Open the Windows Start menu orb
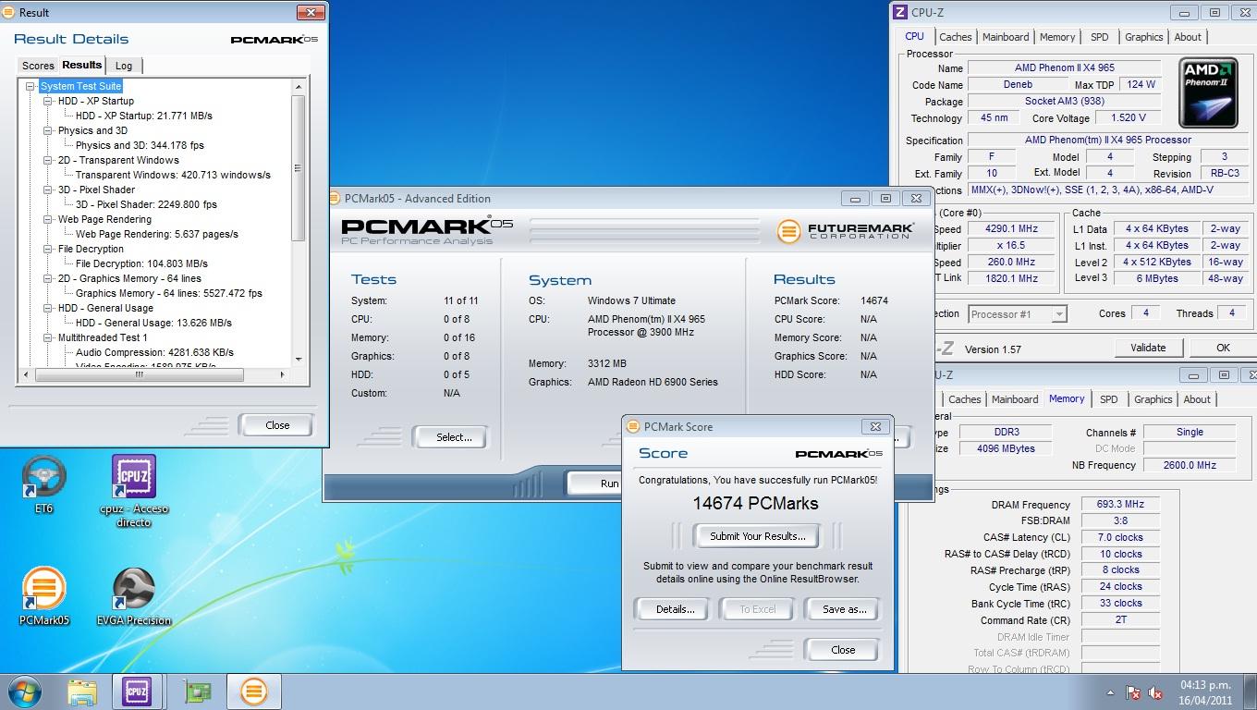 click(25, 691)
